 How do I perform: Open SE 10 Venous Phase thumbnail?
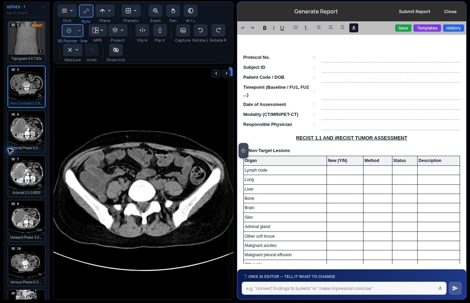[27, 265]
